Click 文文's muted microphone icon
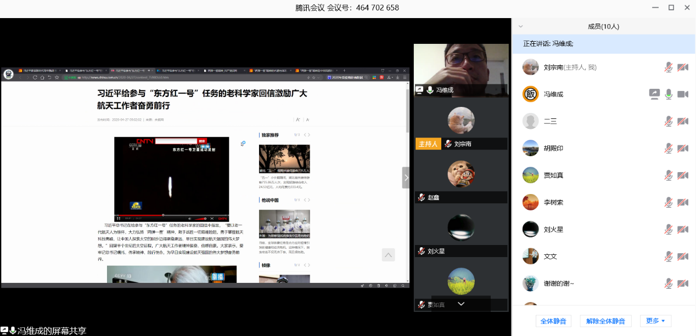Image resolution: width=696 pixels, height=336 pixels. point(669,257)
